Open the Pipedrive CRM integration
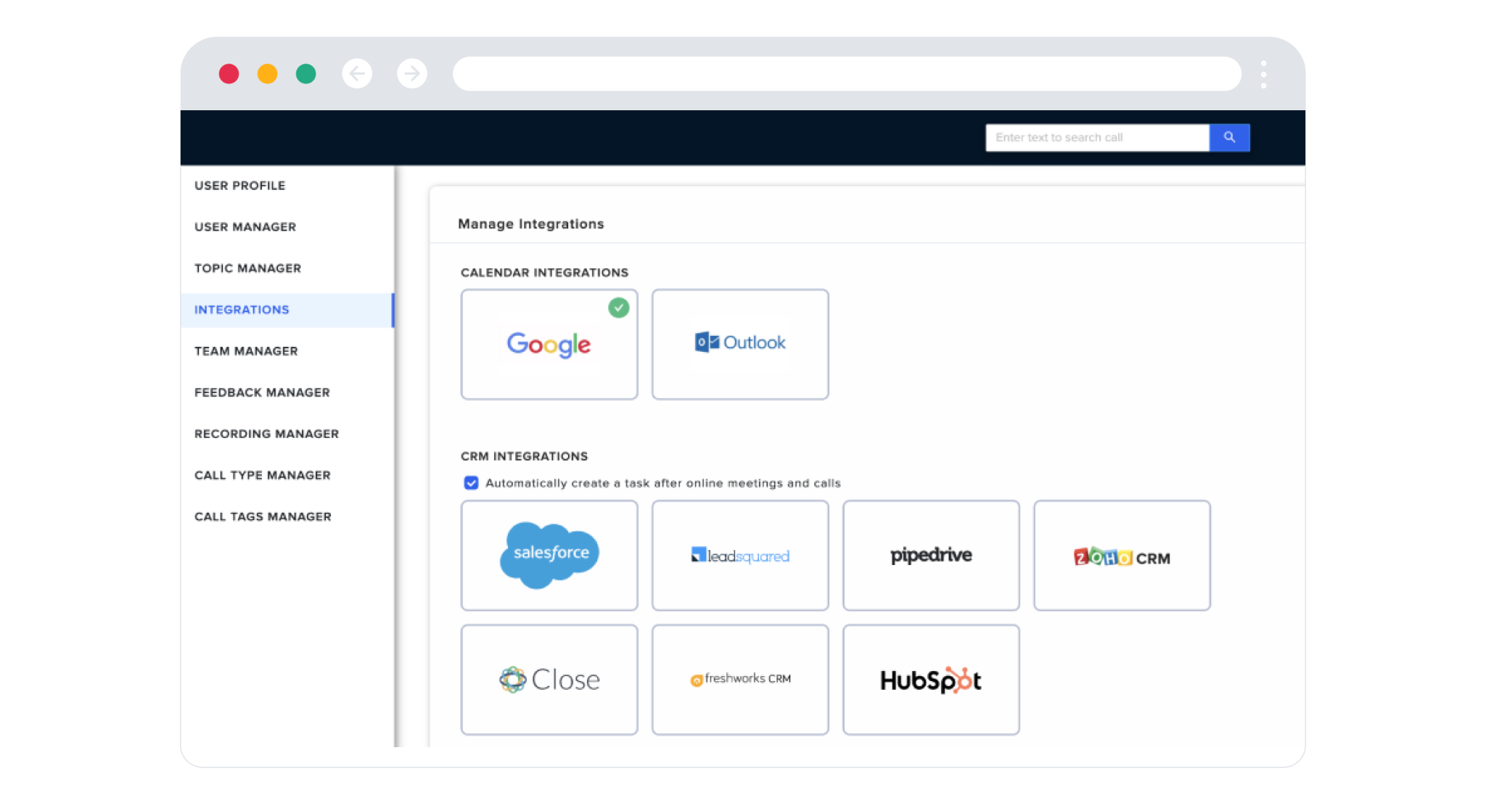Image resolution: width=1486 pixels, height=803 pixels. pyautogui.click(x=931, y=556)
